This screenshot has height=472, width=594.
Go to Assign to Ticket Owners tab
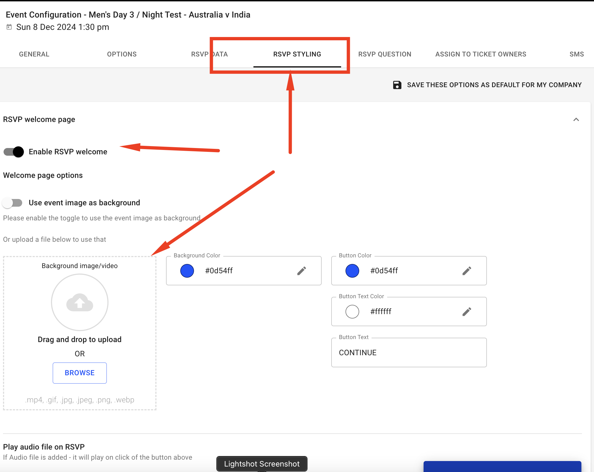(x=481, y=54)
